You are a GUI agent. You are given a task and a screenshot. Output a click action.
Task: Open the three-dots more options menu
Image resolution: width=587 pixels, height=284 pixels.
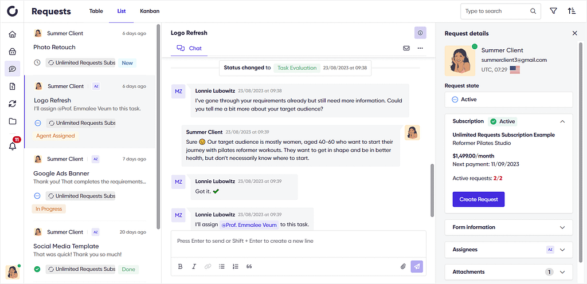coord(420,48)
